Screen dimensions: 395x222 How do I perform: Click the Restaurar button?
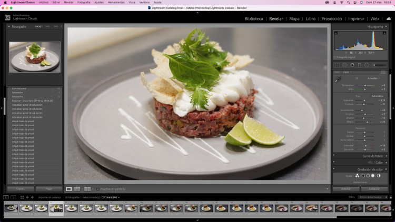[x=374, y=189]
